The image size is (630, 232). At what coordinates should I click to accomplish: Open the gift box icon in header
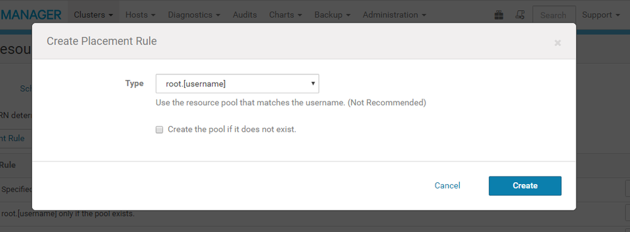(x=499, y=15)
